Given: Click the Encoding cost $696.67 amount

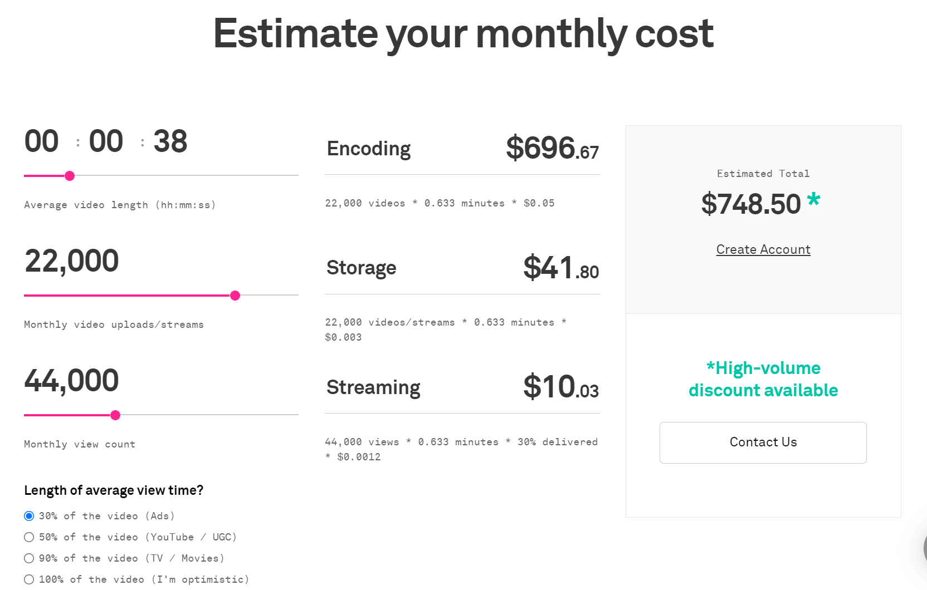Looking at the screenshot, I should 553,148.
